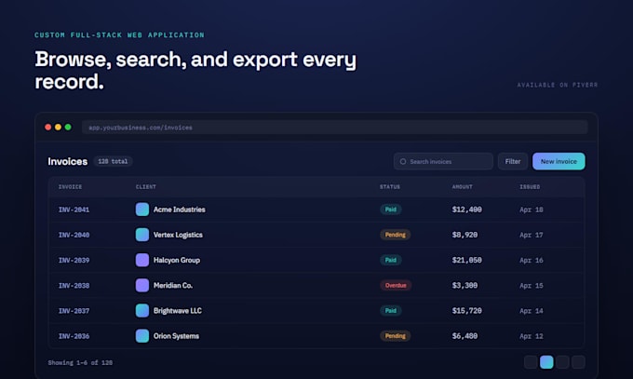Screen dimensions: 633x379
Task: Click the highlighted active pagination button
Action: click(x=546, y=362)
